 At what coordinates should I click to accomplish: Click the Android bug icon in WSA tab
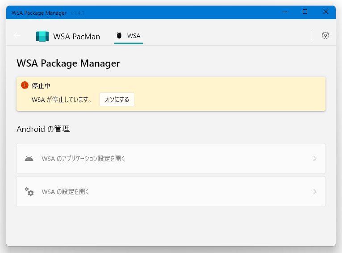pyautogui.click(x=119, y=36)
